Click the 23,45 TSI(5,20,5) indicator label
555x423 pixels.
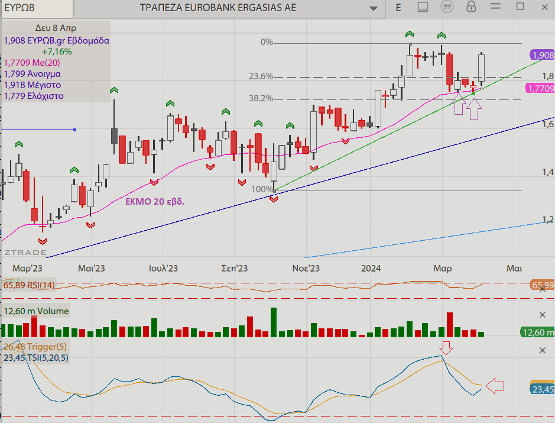pos(35,358)
